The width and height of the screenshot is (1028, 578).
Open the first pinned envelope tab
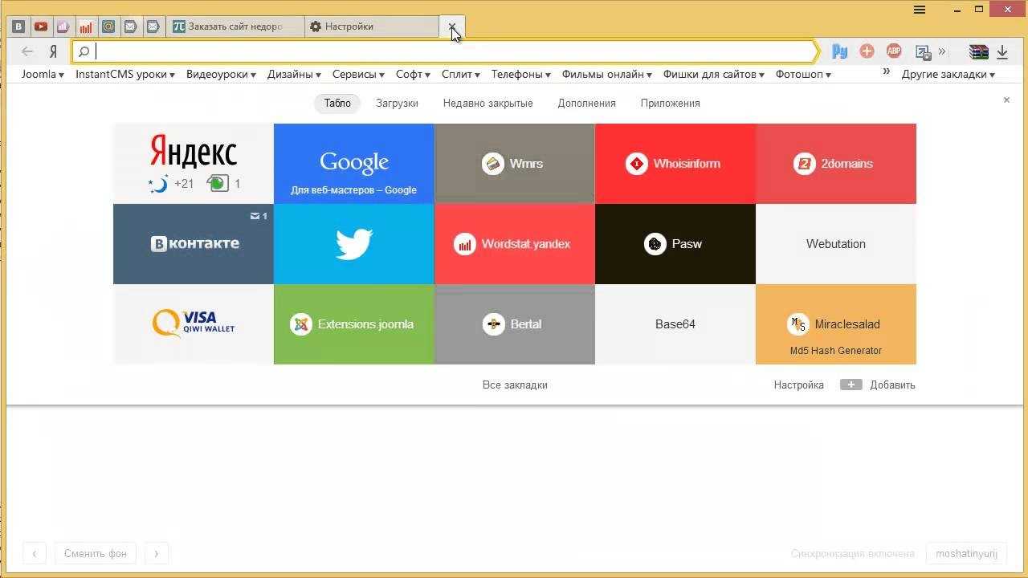131,26
